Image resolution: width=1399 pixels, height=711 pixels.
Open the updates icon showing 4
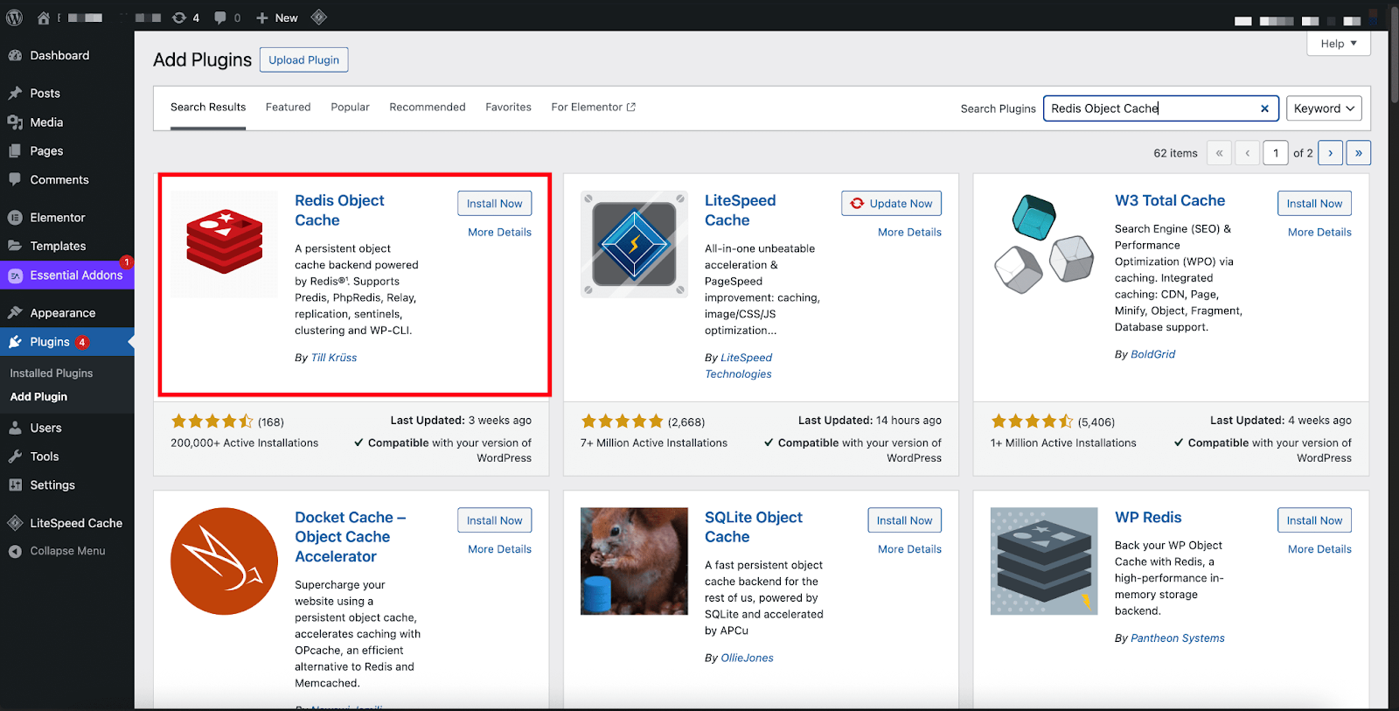185,17
